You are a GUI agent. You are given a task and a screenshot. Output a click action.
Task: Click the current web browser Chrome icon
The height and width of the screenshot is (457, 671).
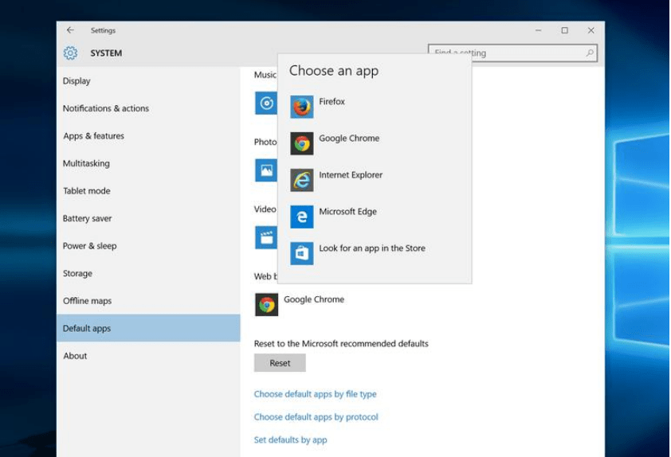tap(267, 304)
